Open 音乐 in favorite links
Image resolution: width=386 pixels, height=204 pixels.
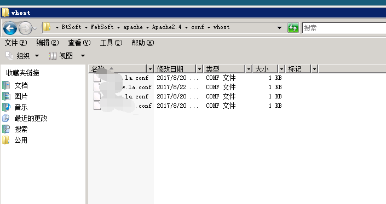[x=21, y=107]
